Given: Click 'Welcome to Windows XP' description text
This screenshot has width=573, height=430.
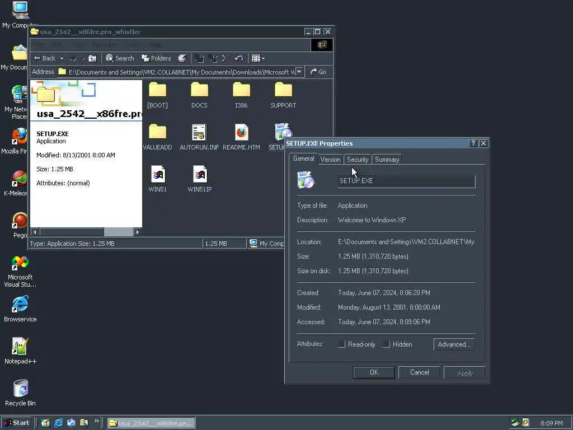Looking at the screenshot, I should tap(372, 219).
